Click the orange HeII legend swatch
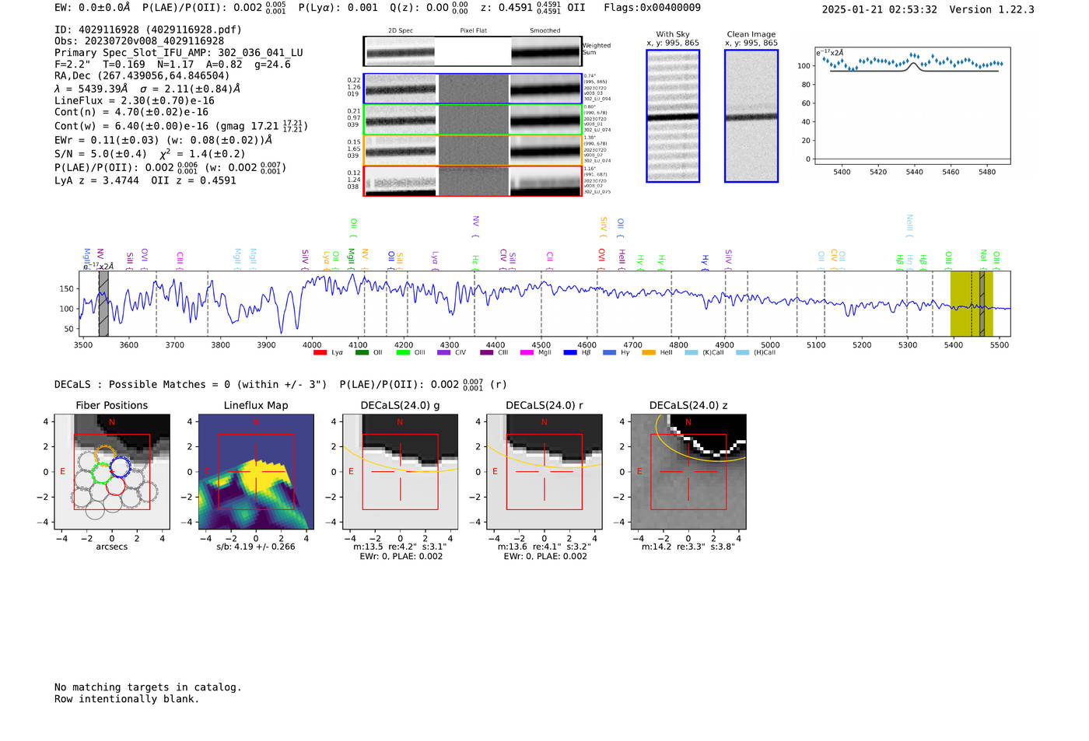1089x741 pixels. coord(649,353)
